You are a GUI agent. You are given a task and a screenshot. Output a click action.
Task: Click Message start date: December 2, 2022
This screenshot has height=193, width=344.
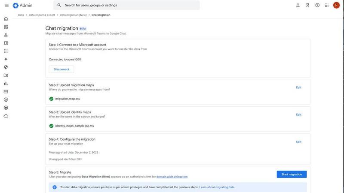[74, 152]
